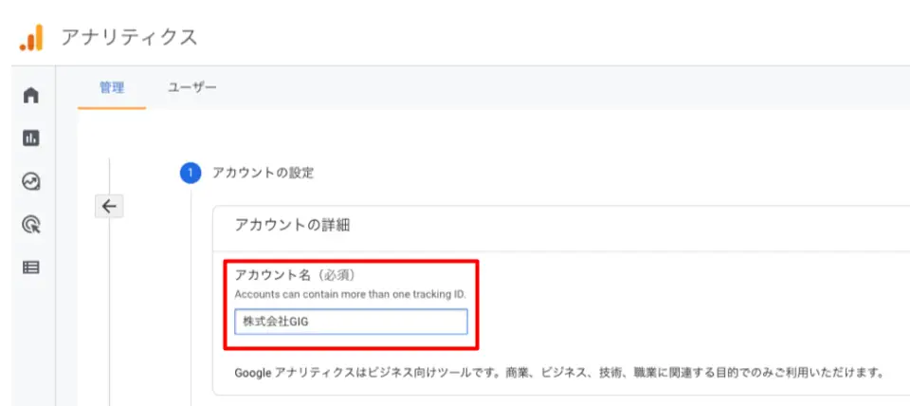910x406 pixels.
Task: Click the Google アナリティクス business notice text
Action: coord(558,373)
